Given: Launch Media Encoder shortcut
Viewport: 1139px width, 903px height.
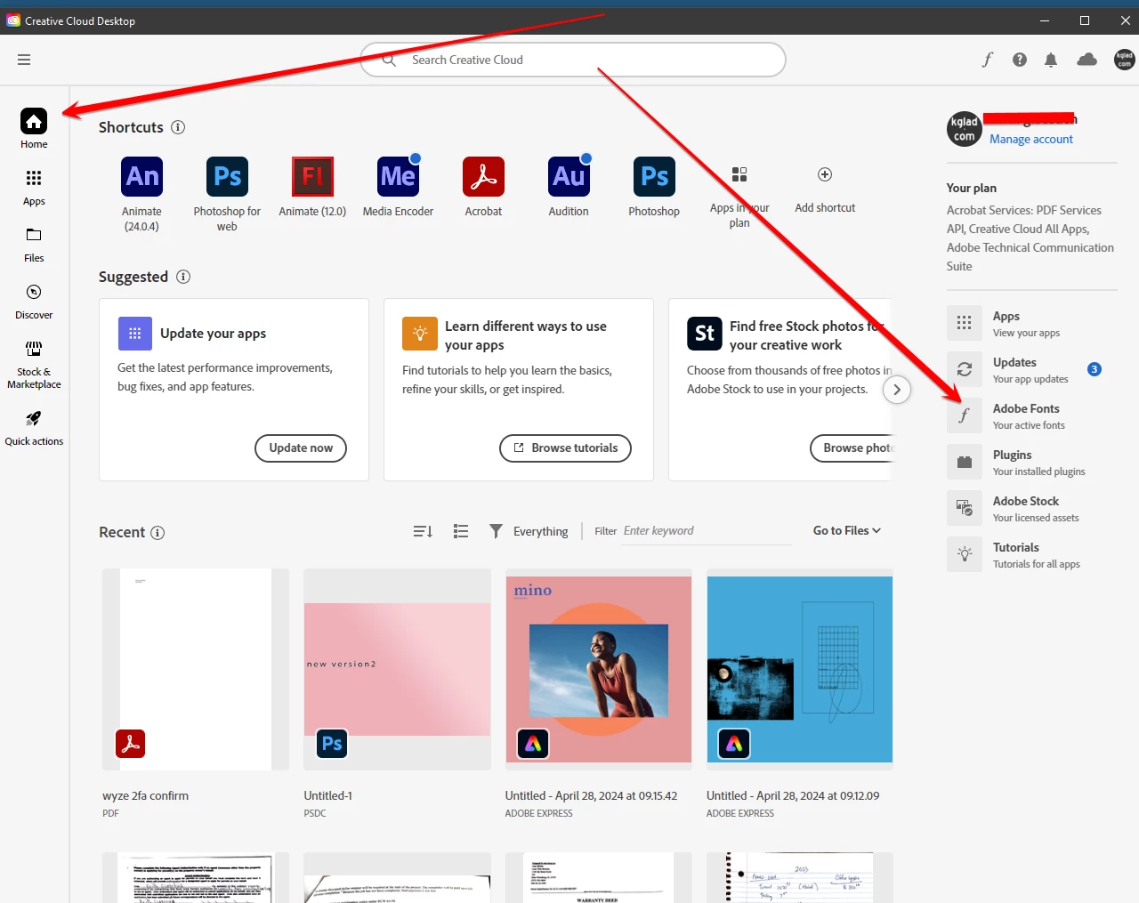Looking at the screenshot, I should coord(398,176).
